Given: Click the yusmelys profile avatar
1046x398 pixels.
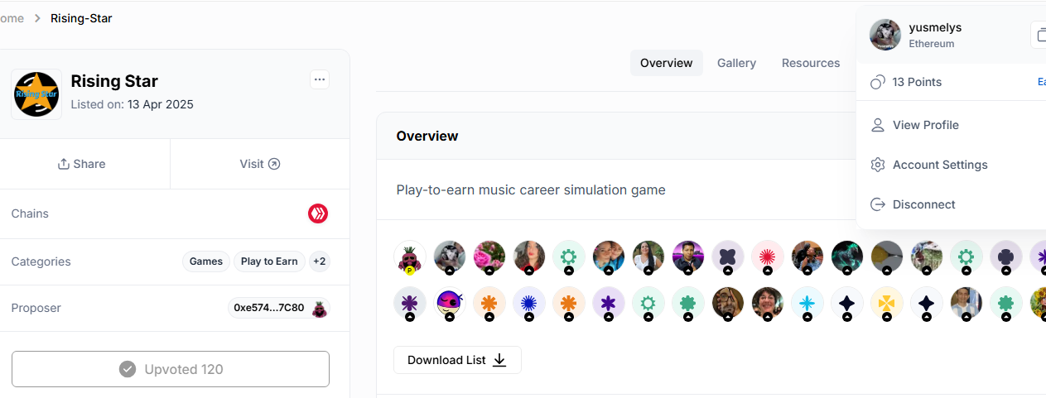Looking at the screenshot, I should (885, 35).
